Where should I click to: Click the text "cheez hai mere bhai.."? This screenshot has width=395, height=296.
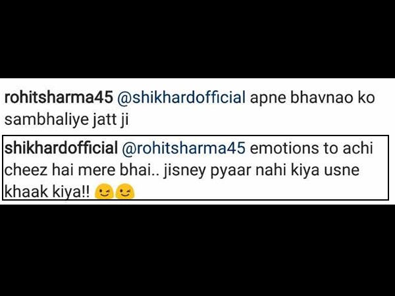point(82,170)
